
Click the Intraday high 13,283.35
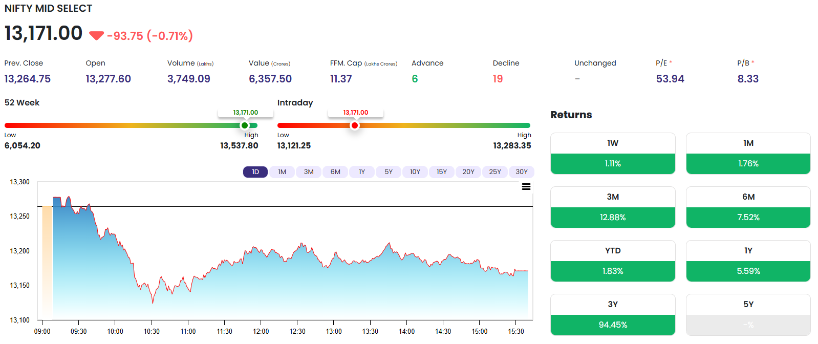point(512,145)
